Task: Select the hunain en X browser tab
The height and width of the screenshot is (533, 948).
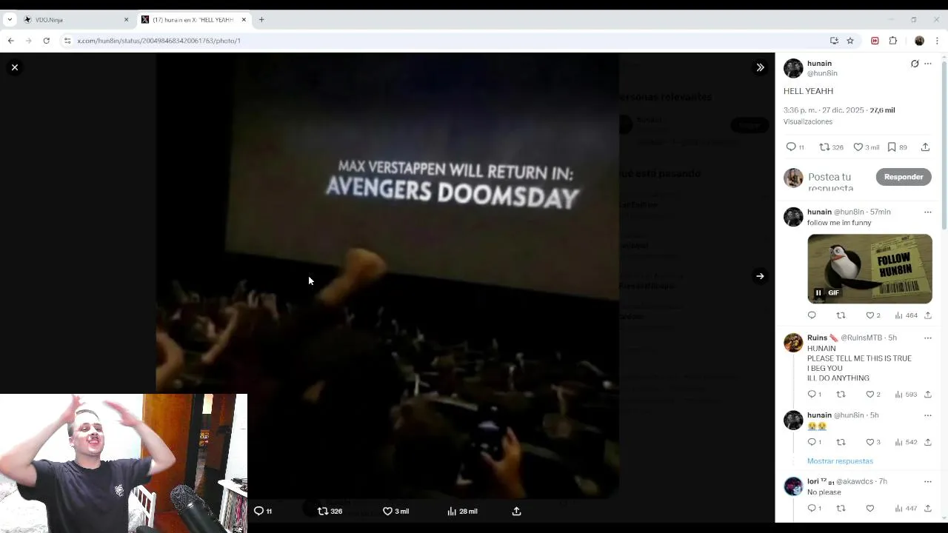Action: pos(194,20)
